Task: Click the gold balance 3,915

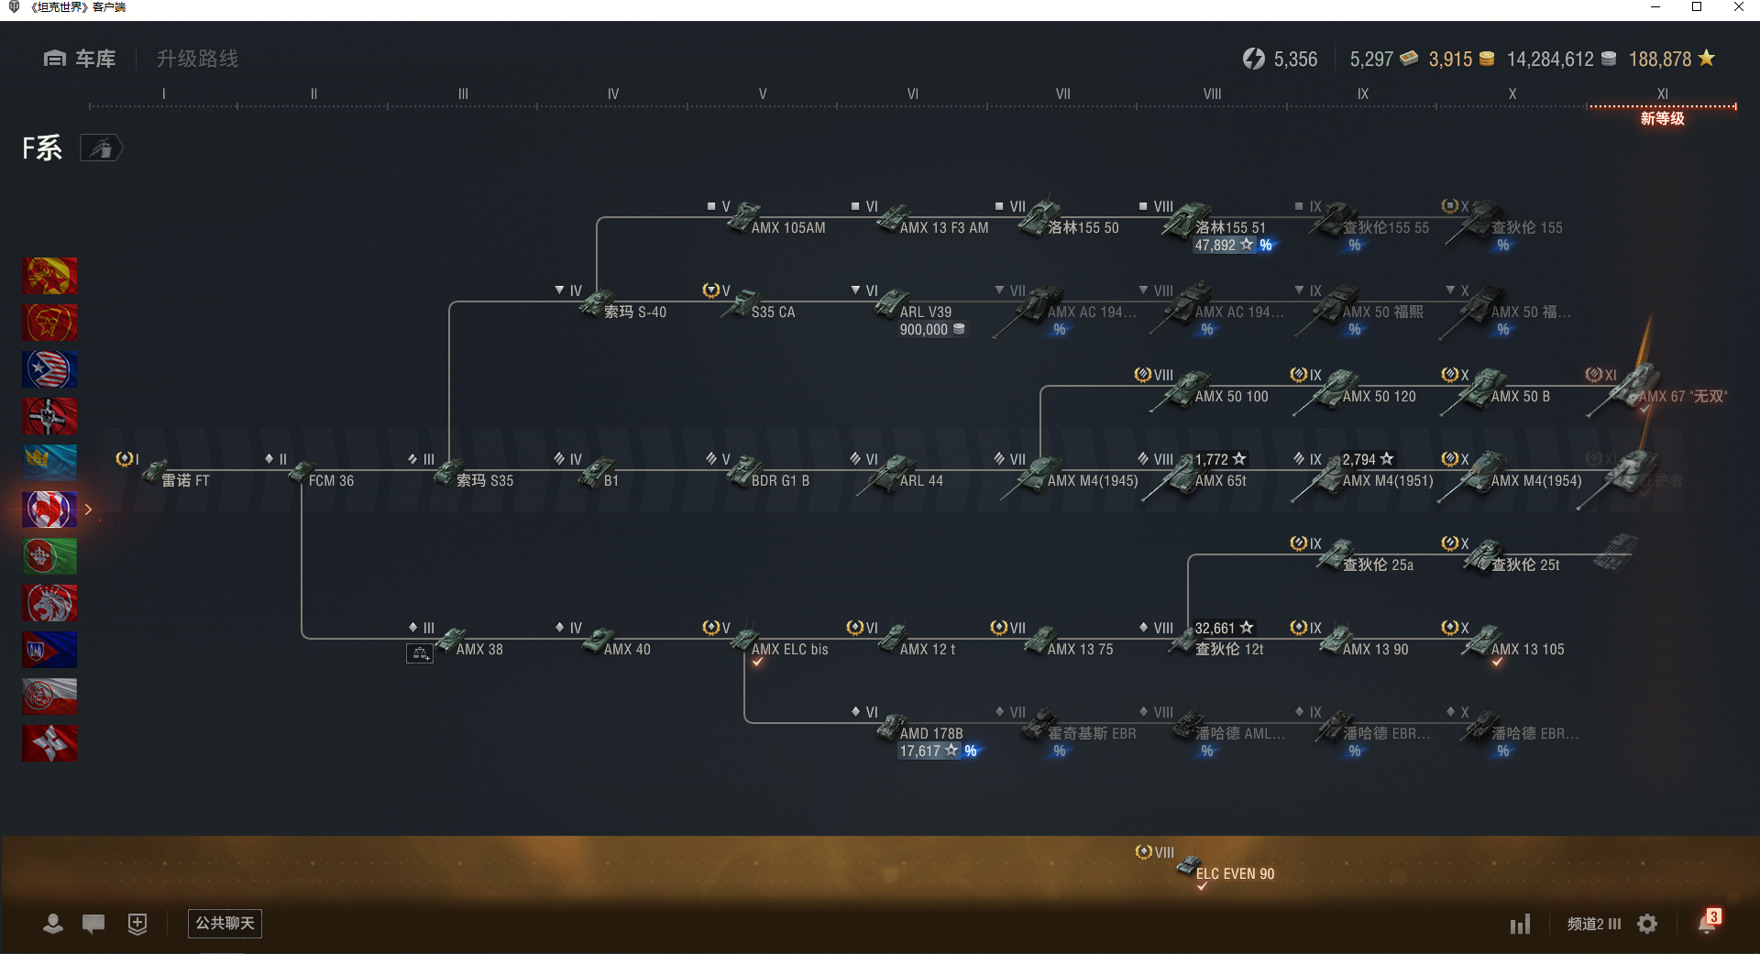Action: click(x=1461, y=60)
